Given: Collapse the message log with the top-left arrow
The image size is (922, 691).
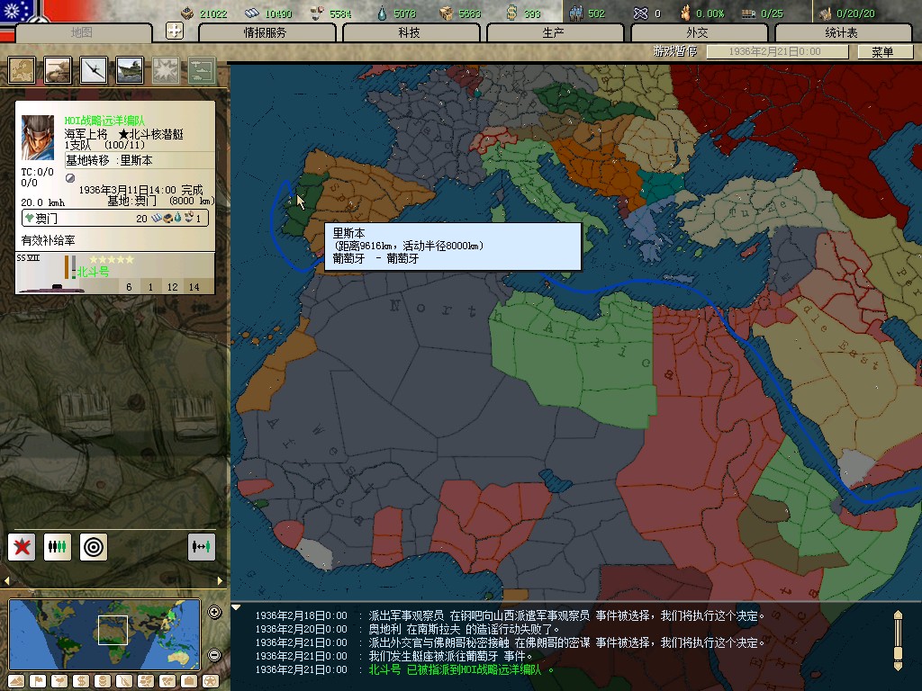Looking at the screenshot, I should coord(237,607).
